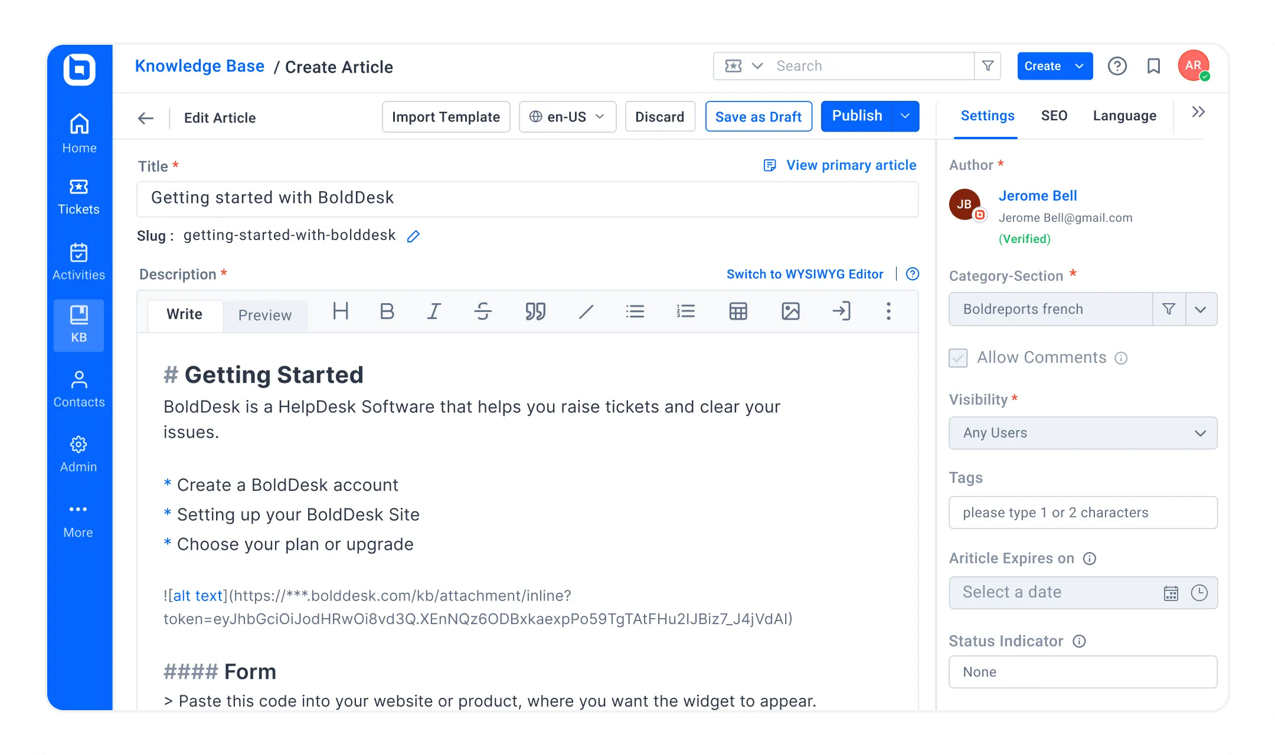Switch to the Preview tab in the editor
This screenshot has width=1275, height=755.
(x=264, y=315)
